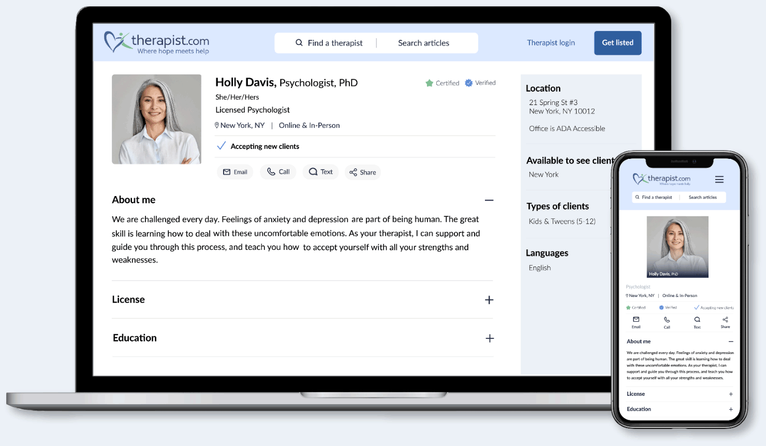The height and width of the screenshot is (446, 766).
Task: Click the therapist.com heart logo on laptop
Action: pos(117,42)
